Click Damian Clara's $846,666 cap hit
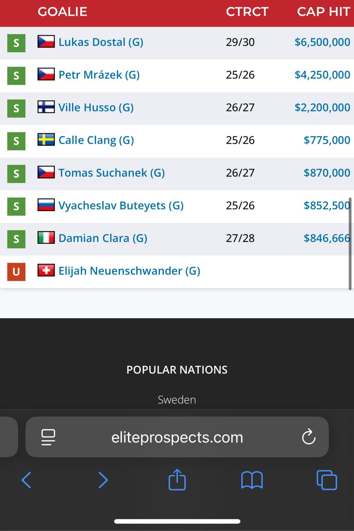 [x=326, y=238]
